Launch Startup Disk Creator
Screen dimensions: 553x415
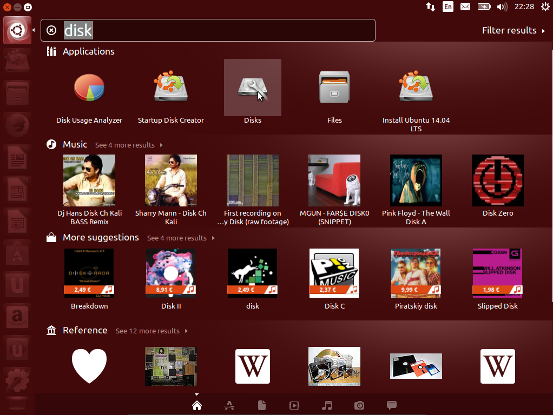point(171,88)
